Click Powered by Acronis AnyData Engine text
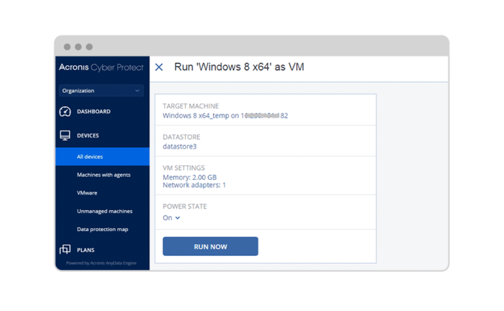 pyautogui.click(x=101, y=263)
